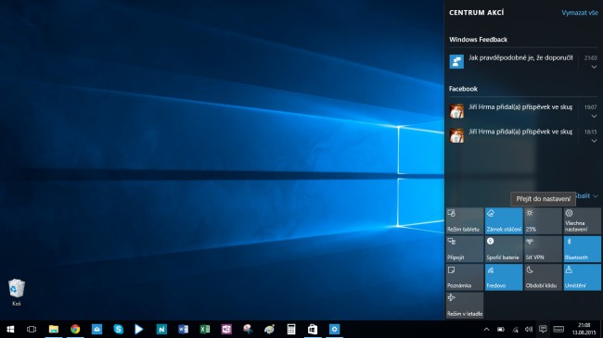The image size is (603, 338).
Task: Open the Mail app from the taskbar
Action: 96,329
